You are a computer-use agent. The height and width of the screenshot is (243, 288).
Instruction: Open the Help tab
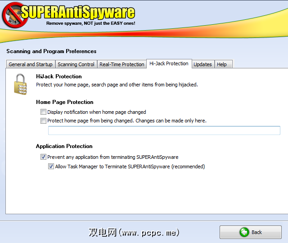pos(223,64)
